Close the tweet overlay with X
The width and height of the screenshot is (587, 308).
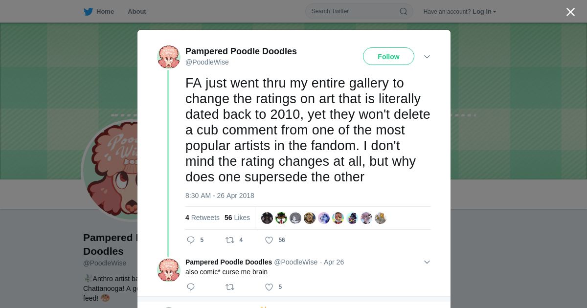pyautogui.click(x=570, y=12)
